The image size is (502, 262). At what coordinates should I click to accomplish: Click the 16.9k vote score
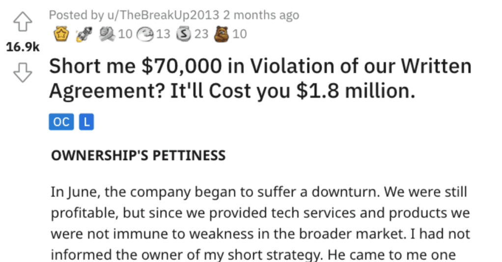[x=23, y=47]
